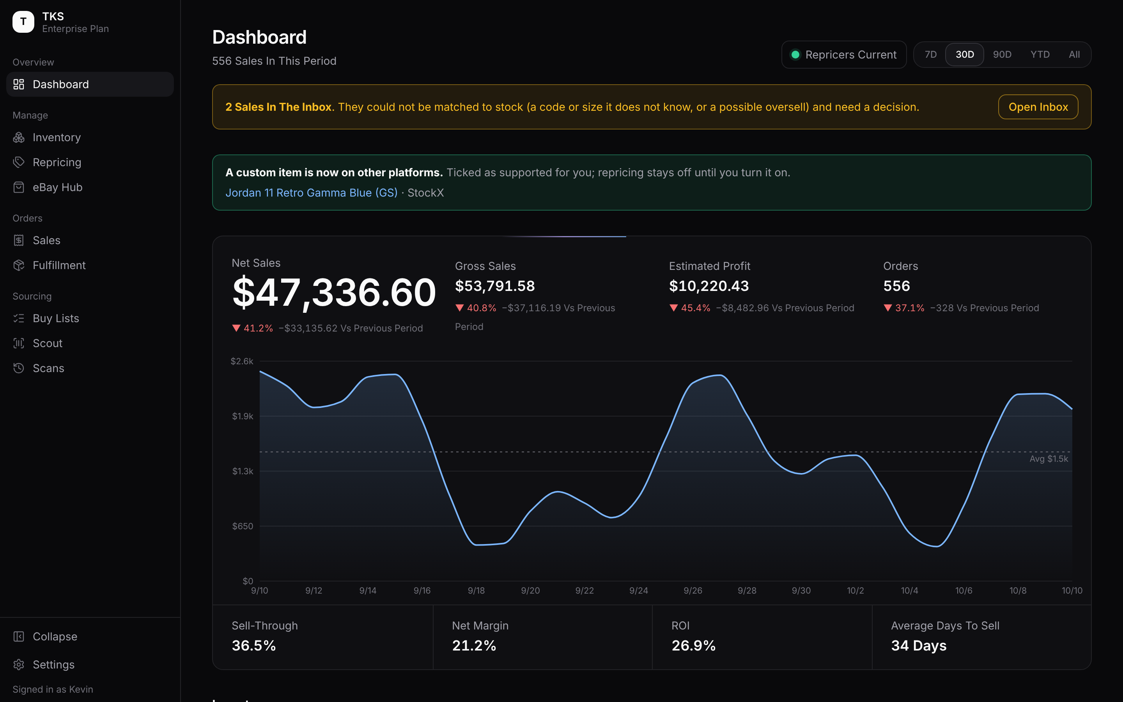Click the 45.4% profit decline indicator
The height and width of the screenshot is (702, 1123).
click(x=690, y=308)
